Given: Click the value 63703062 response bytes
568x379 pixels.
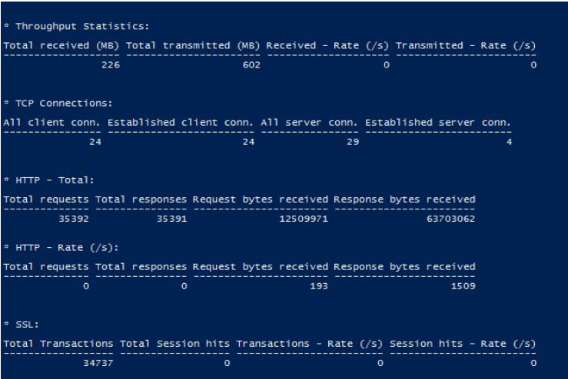Looking at the screenshot, I should pos(450,219).
